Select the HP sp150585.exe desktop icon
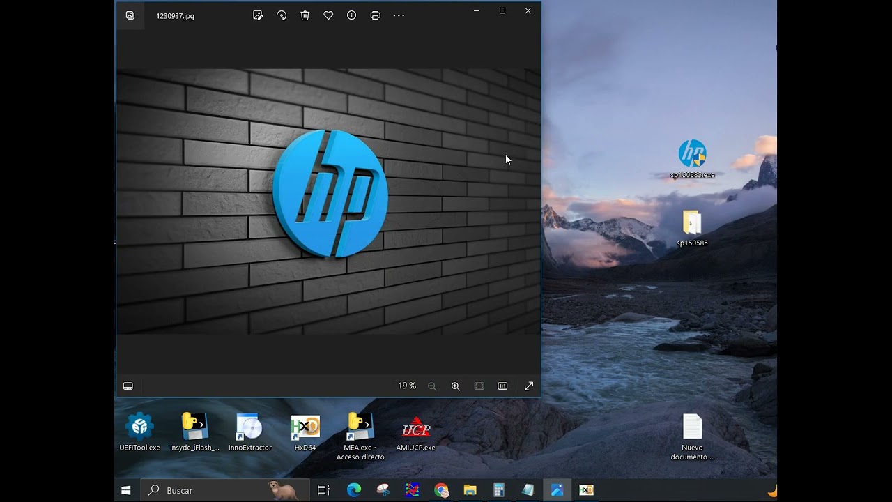 (692, 160)
